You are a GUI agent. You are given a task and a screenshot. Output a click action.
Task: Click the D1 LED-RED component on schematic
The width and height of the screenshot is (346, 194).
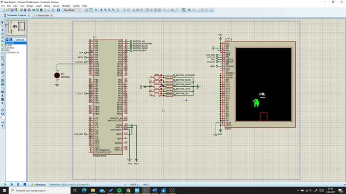57,75
